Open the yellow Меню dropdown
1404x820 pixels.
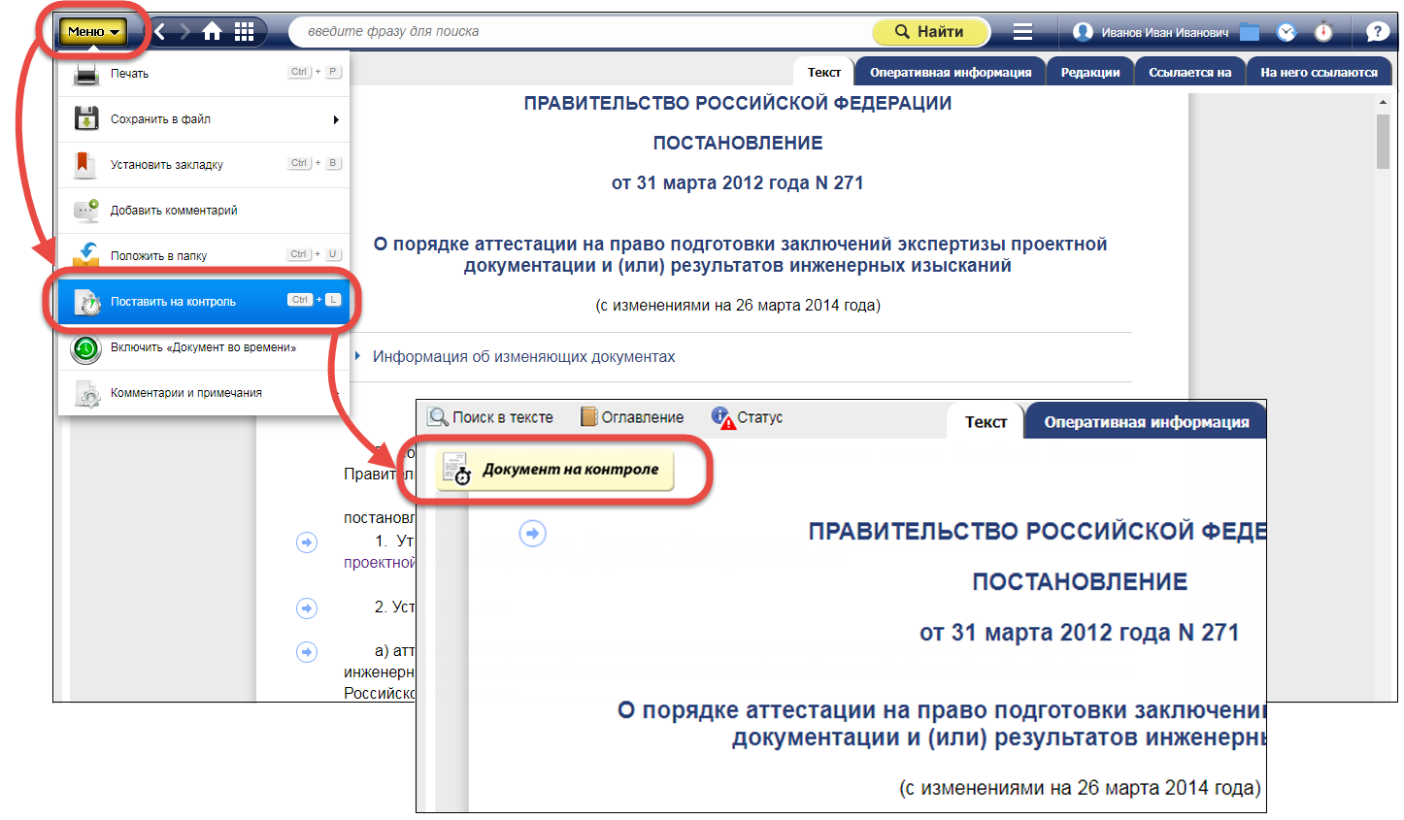[x=93, y=32]
